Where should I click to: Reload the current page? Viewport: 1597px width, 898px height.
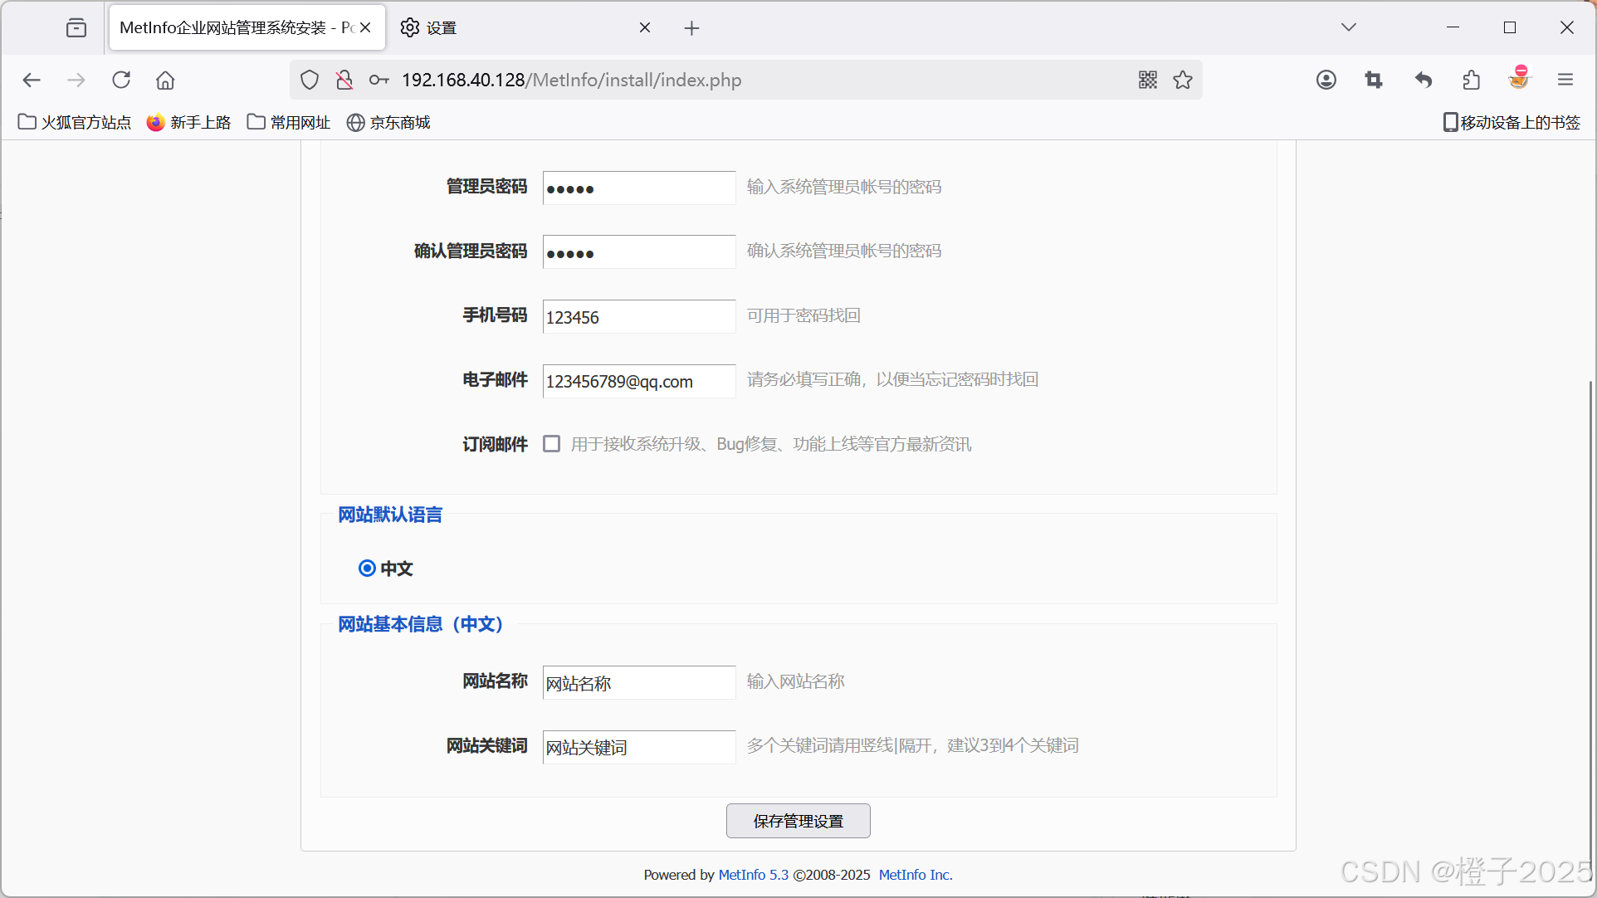121,80
